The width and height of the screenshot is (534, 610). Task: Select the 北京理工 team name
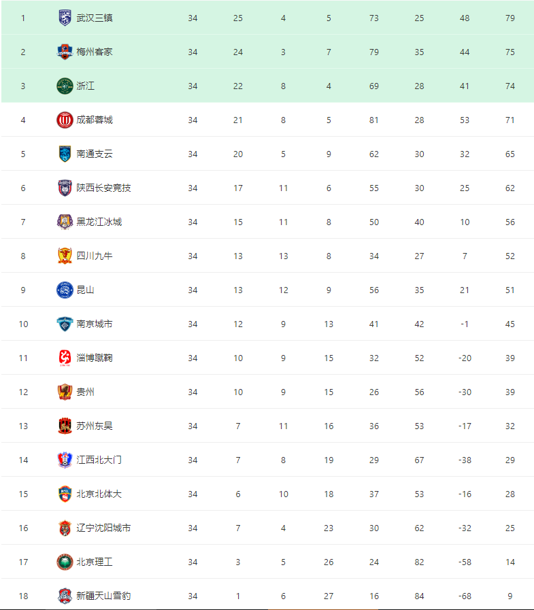[x=95, y=562]
